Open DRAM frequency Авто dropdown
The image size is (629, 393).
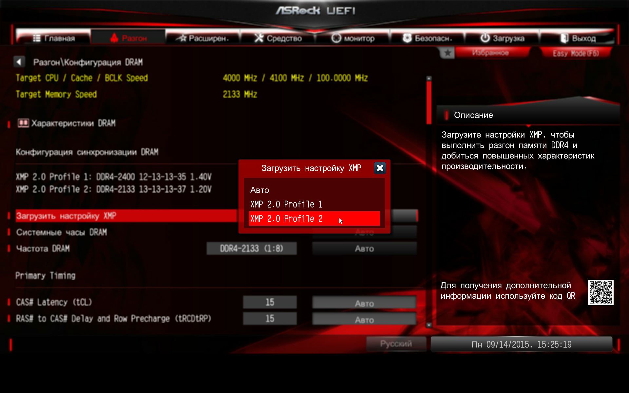click(364, 249)
